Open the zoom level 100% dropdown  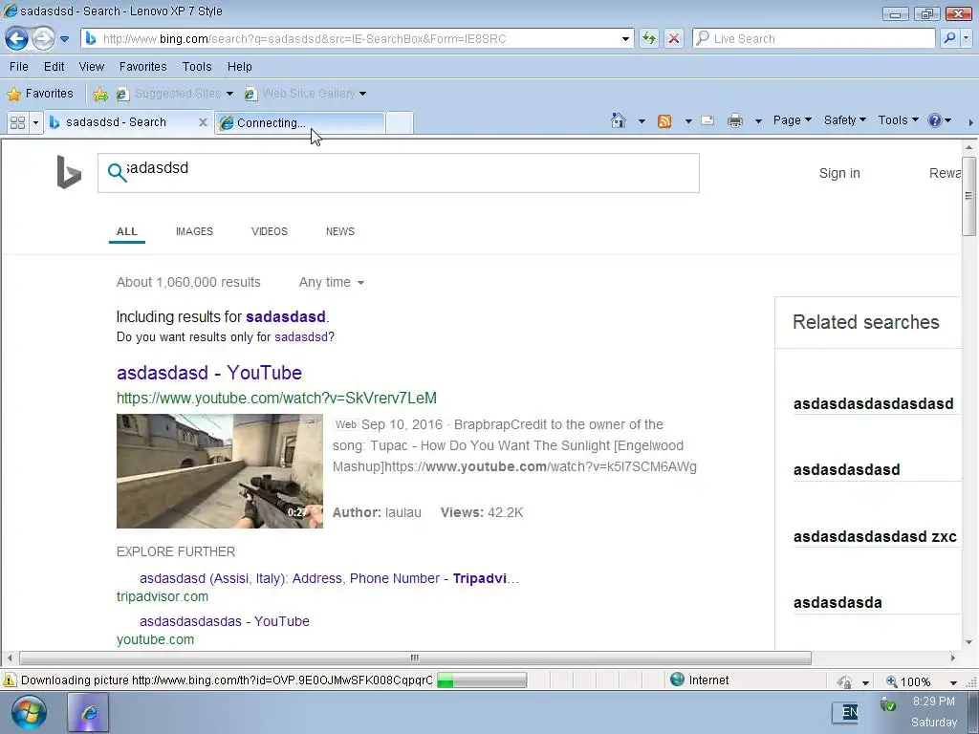[953, 682]
